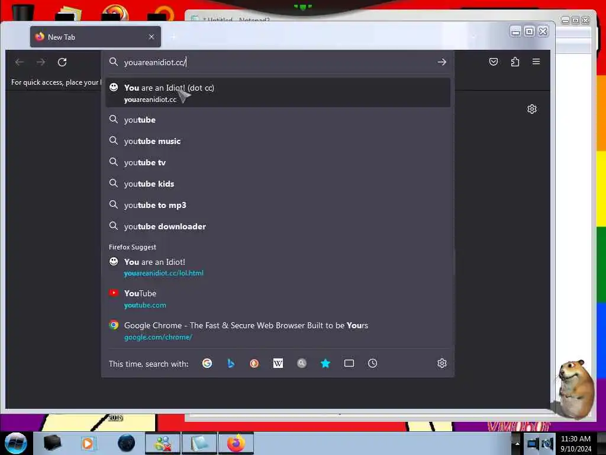The image size is (606, 455).
Task: Open the media player taskbar icon
Action: tap(88, 443)
